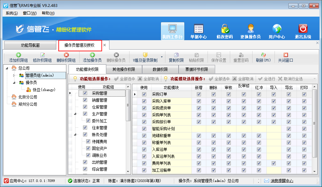This screenshot has height=187, width=322.
Task: Click 添加权限组 toolbar icon
Action: click(x=19, y=55)
